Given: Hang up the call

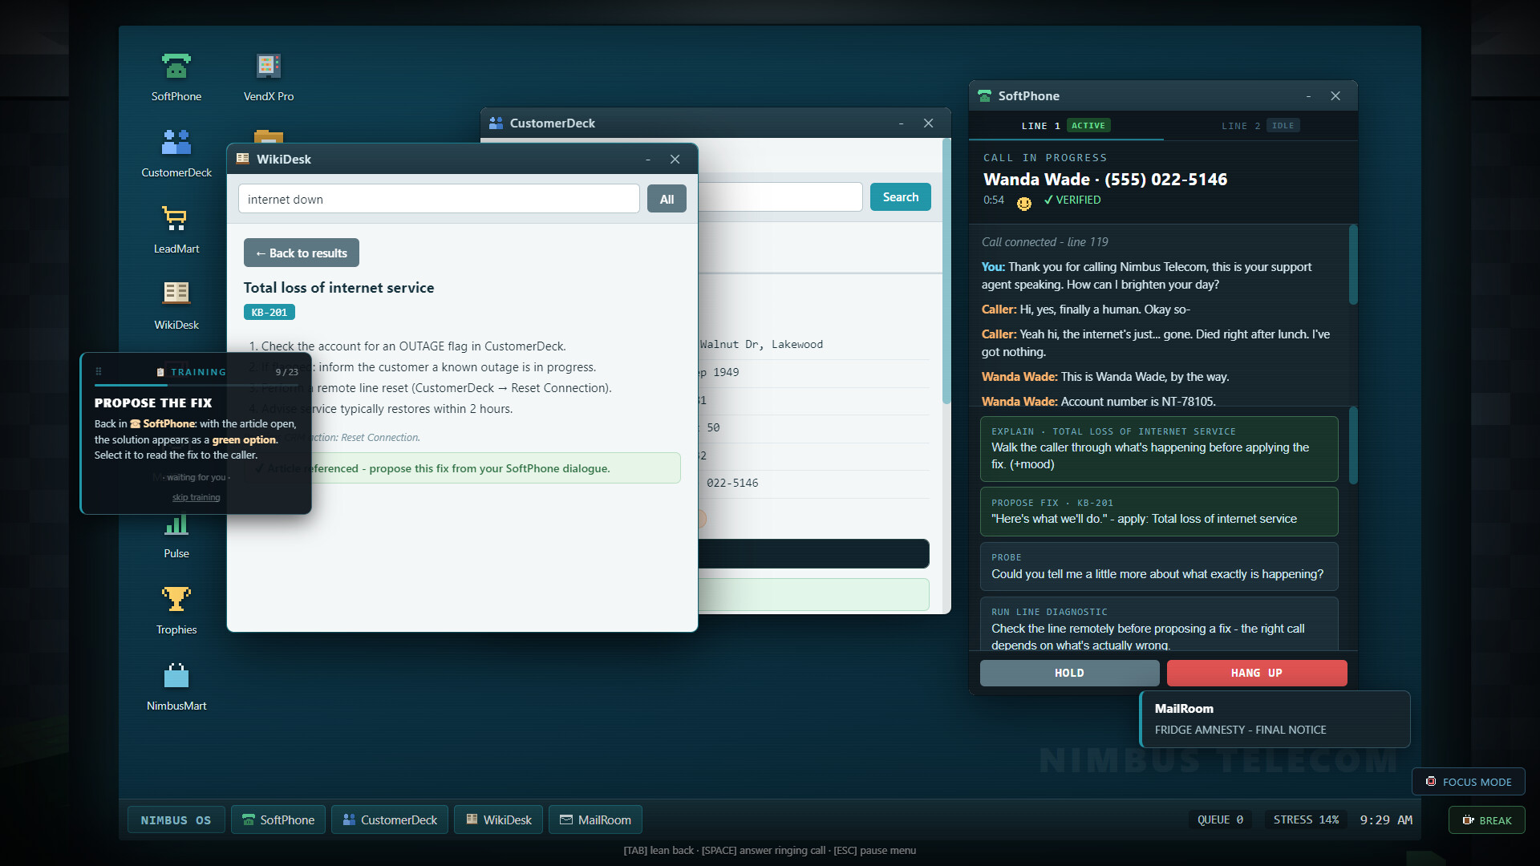Looking at the screenshot, I should [1257, 673].
